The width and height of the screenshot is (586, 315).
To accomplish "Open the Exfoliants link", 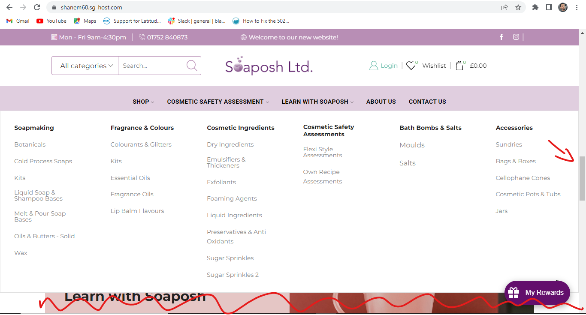I will pos(221,182).
